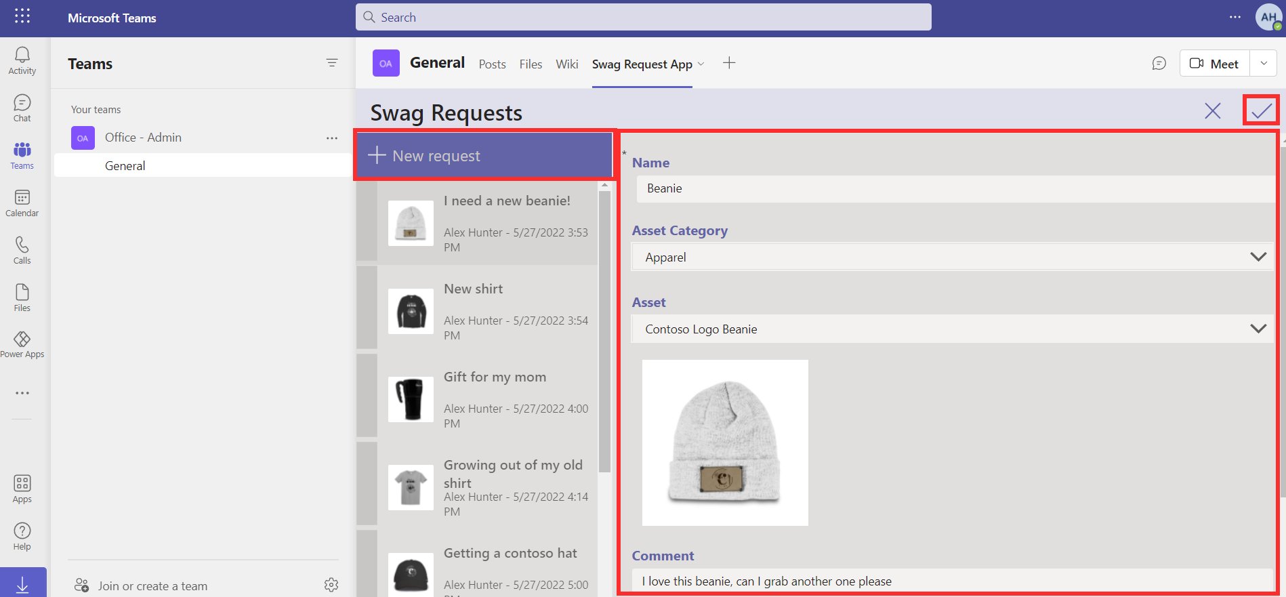Click the gray t-shirt thumbnail
The image size is (1286, 597).
(411, 487)
